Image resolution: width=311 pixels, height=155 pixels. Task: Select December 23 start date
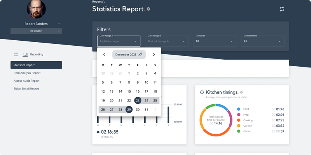138,100
